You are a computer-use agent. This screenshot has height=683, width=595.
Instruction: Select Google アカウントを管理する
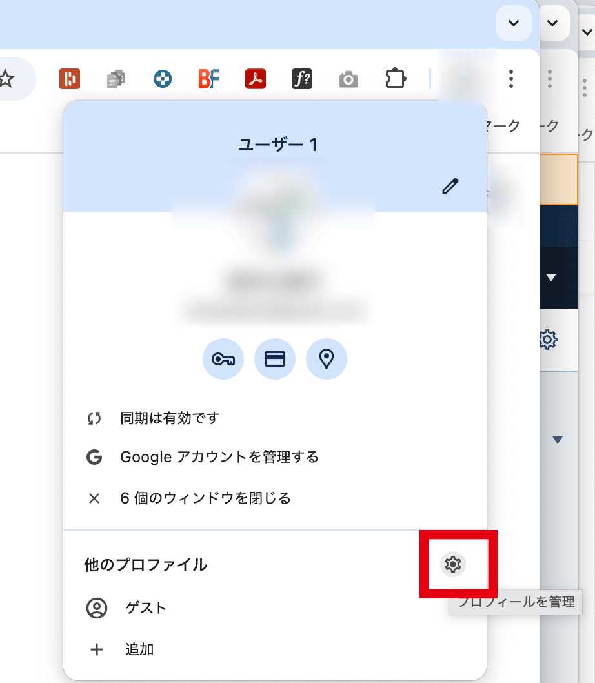[x=275, y=457]
